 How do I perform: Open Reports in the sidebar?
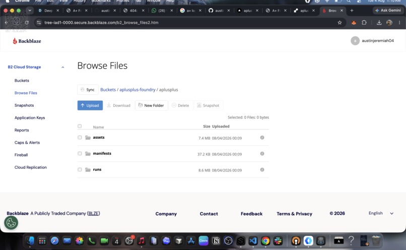[x=22, y=131]
